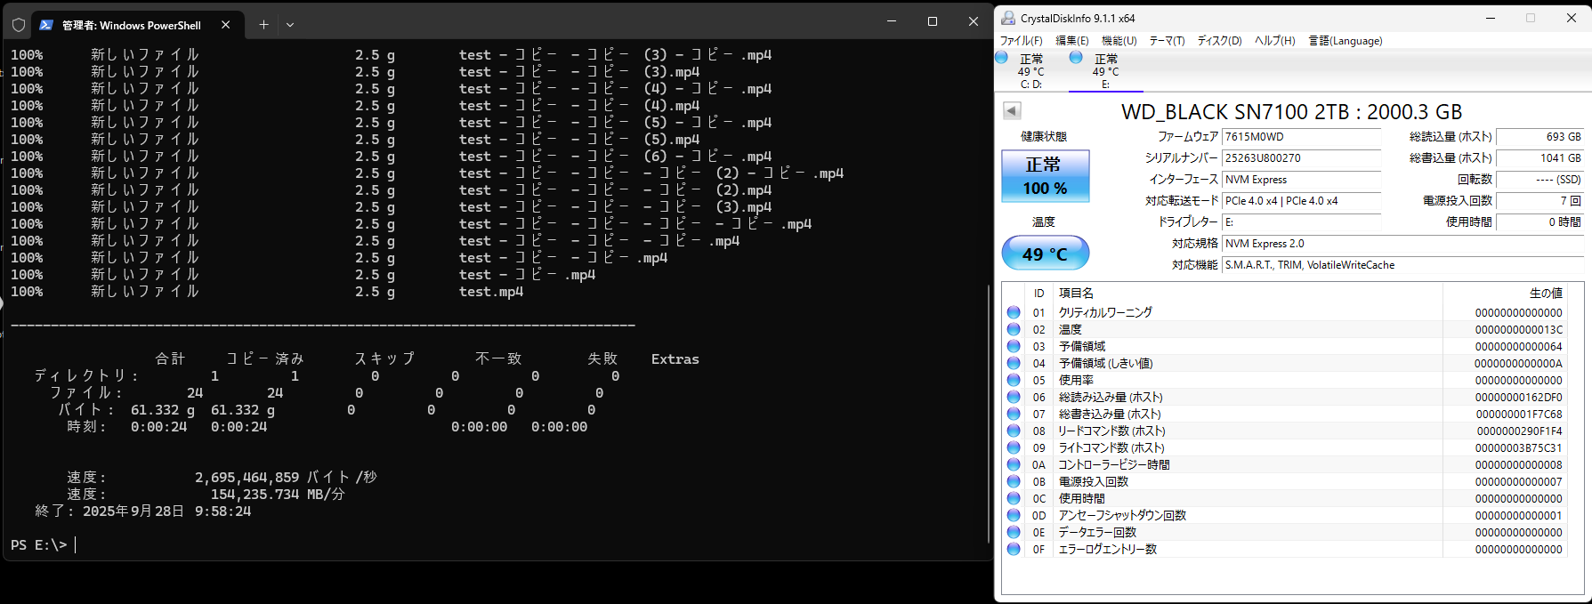1592x604 pixels.
Task: Open the ファイル(F) menu
Action: coord(1021,41)
